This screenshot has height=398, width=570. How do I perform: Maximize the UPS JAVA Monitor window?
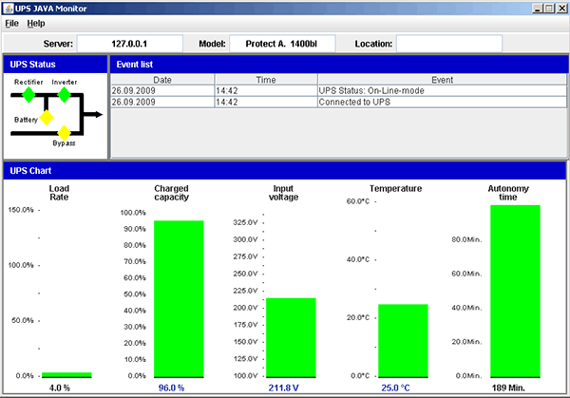tap(549, 8)
